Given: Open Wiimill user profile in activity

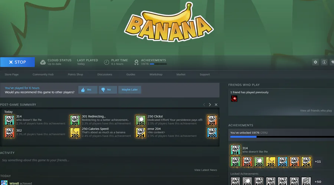Looking at the screenshot, I should click(14, 183).
